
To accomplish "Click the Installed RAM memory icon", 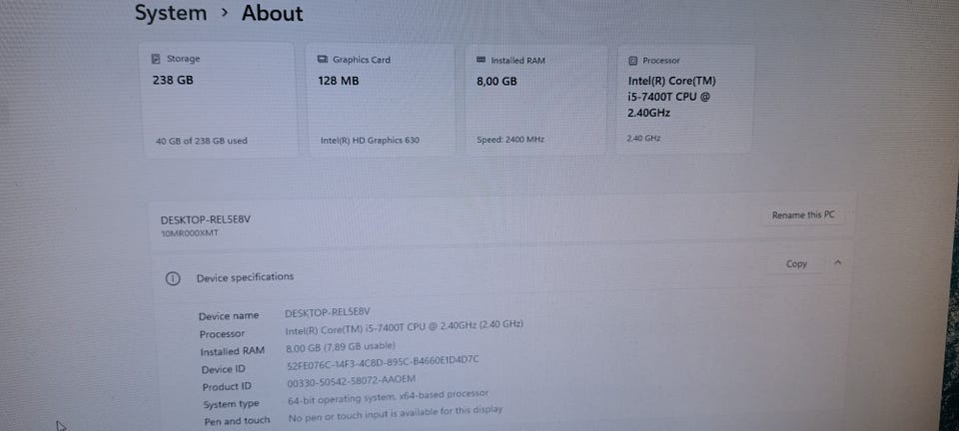I will click(481, 60).
